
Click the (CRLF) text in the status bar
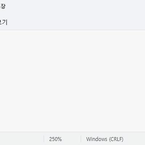click(x=116, y=139)
